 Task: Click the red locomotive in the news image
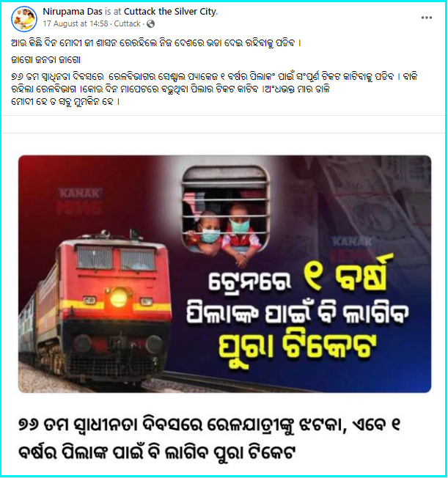[95, 309]
